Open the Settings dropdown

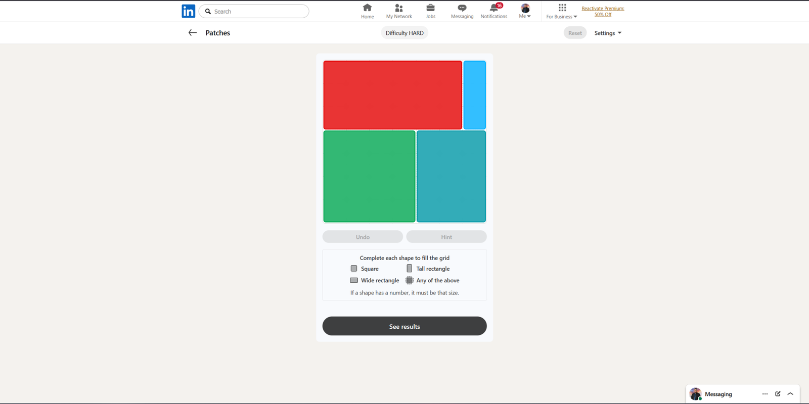click(607, 33)
